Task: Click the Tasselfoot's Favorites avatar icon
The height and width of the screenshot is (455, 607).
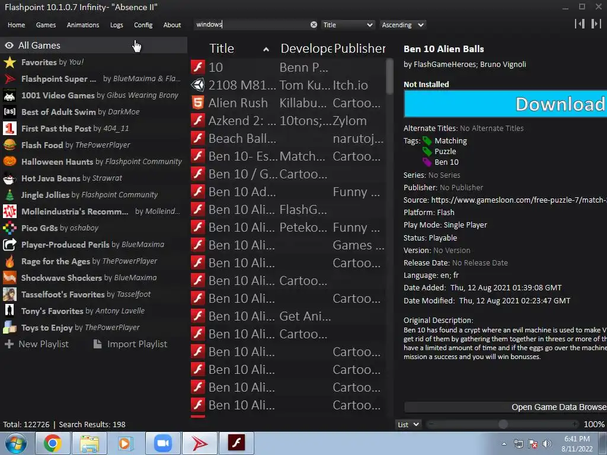Action: 9,294
